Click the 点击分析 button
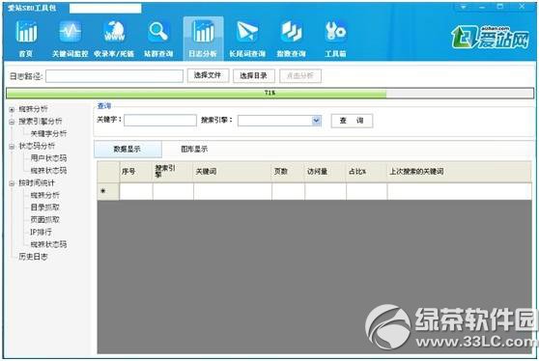The width and height of the screenshot is (539, 361). pos(300,75)
